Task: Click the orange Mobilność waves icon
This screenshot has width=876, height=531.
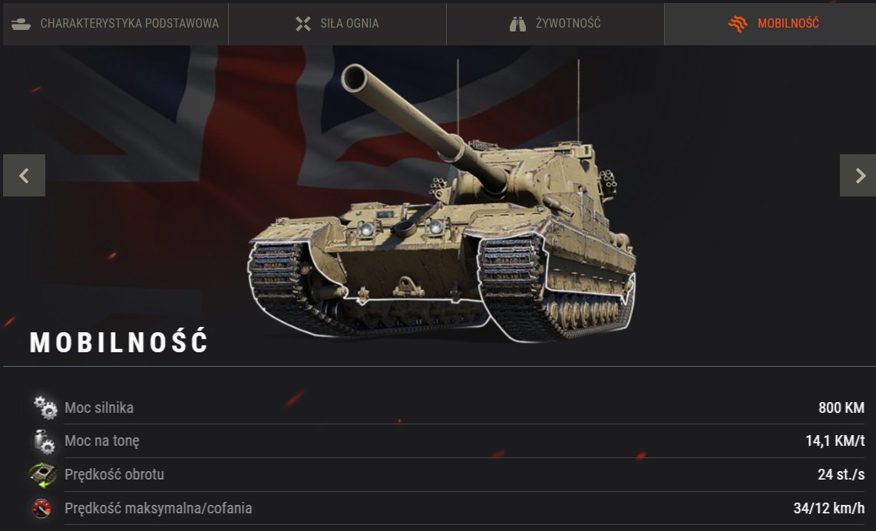Action: 738,24
